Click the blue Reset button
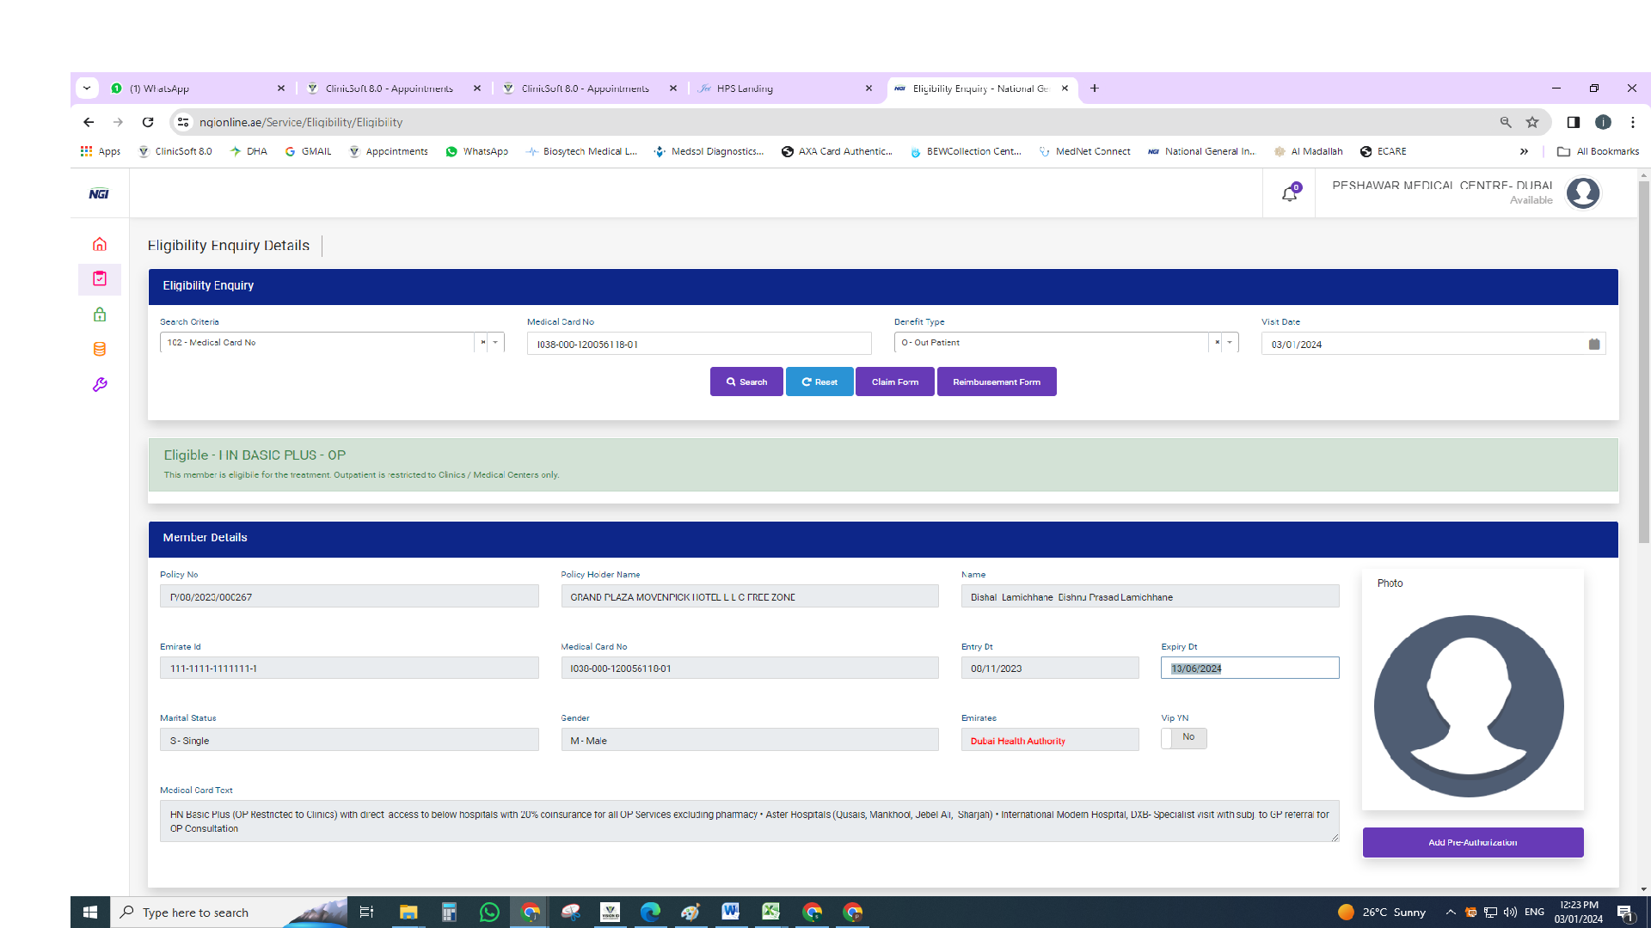 click(x=819, y=382)
